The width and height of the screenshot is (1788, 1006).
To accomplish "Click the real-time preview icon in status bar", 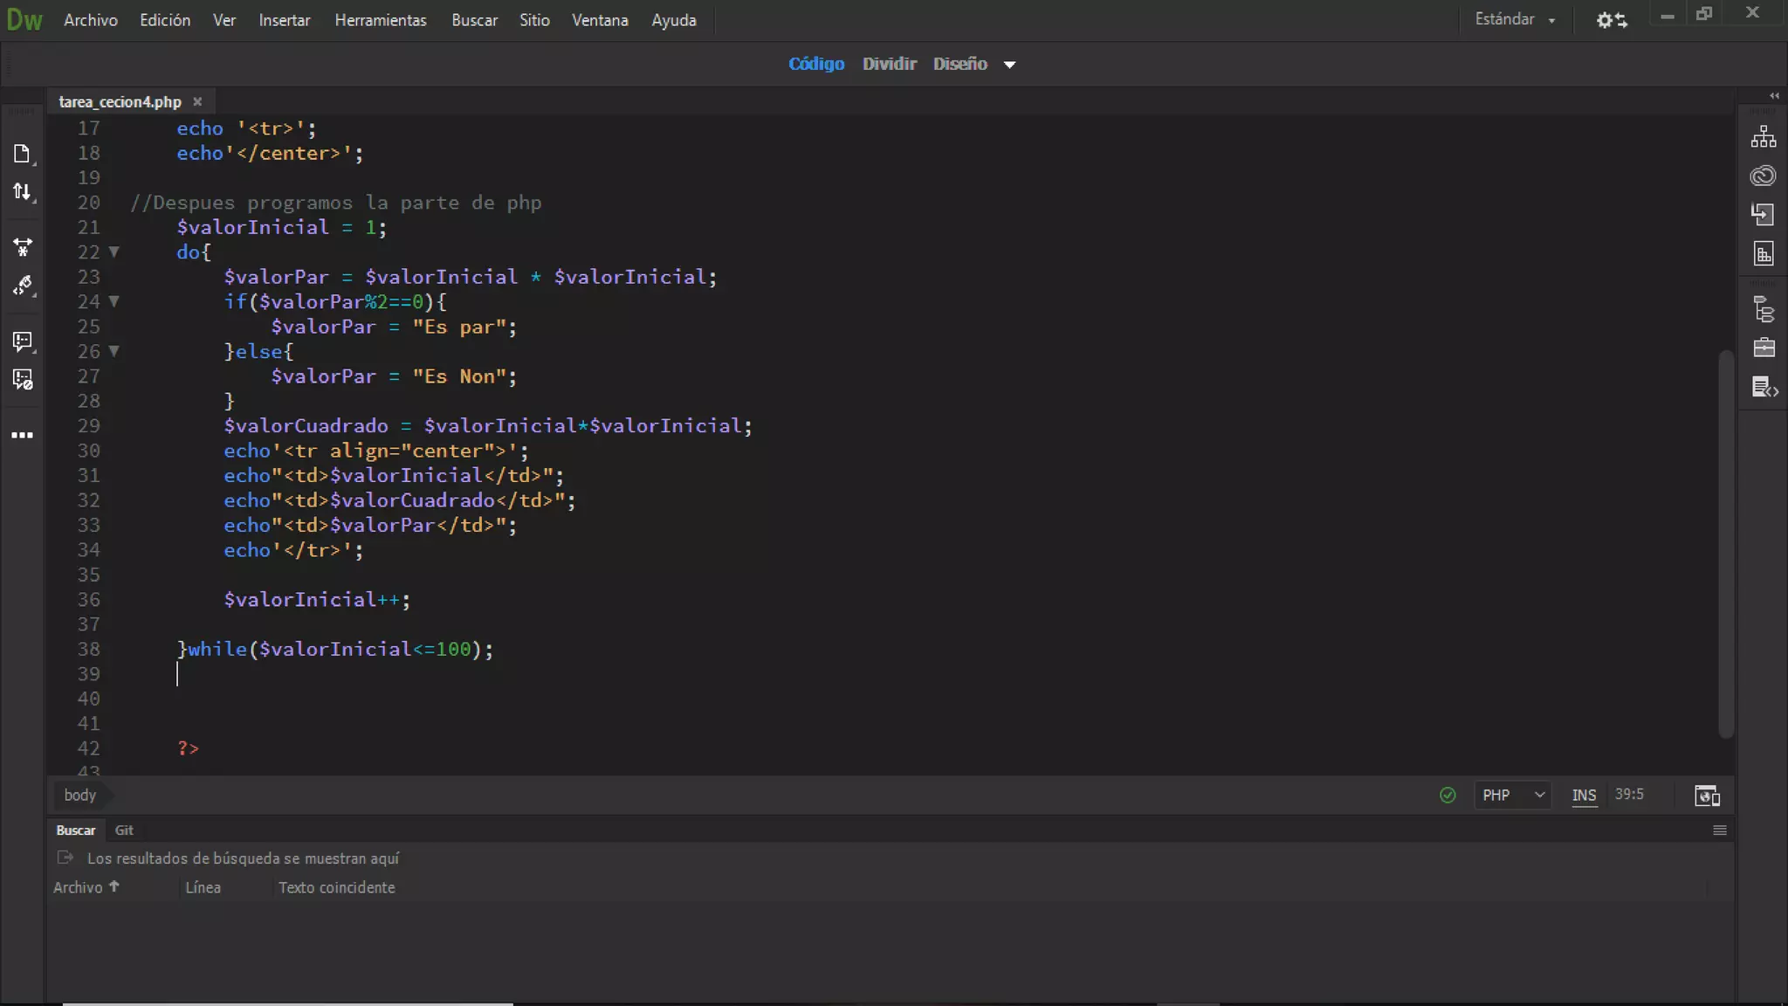I will click(x=1707, y=796).
